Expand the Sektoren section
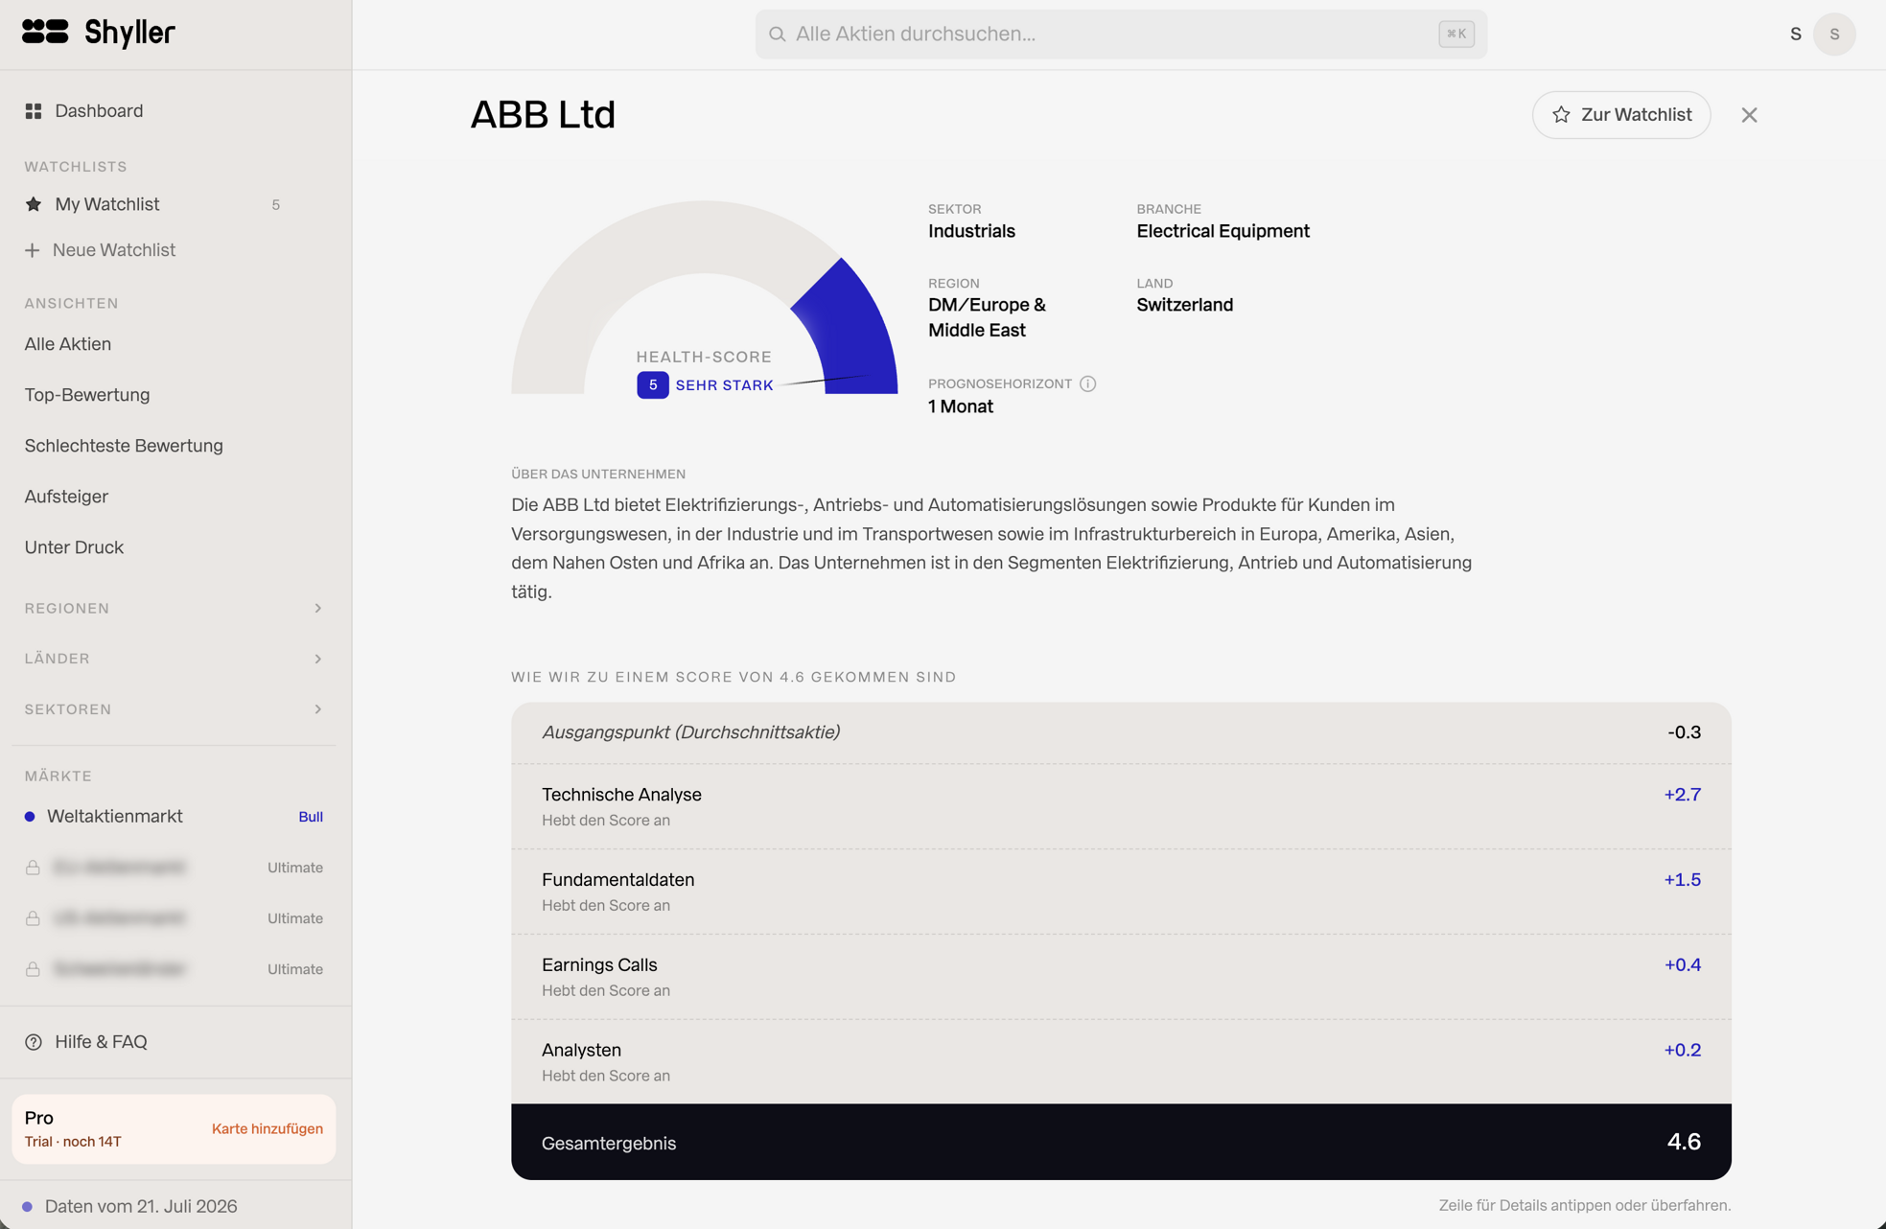The height and width of the screenshot is (1229, 1886). pos(174,709)
